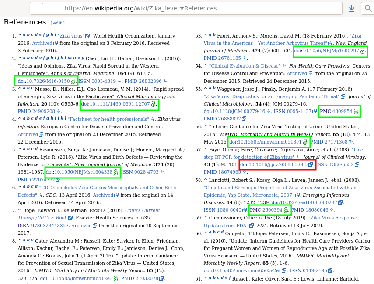374x284 pixels.
Task: Open doi:10.15585/mmwr.mm6505e2er link
Action: pos(242,270)
